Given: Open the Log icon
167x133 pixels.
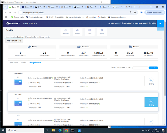Looking at the screenshot, I should coord(90,31).
